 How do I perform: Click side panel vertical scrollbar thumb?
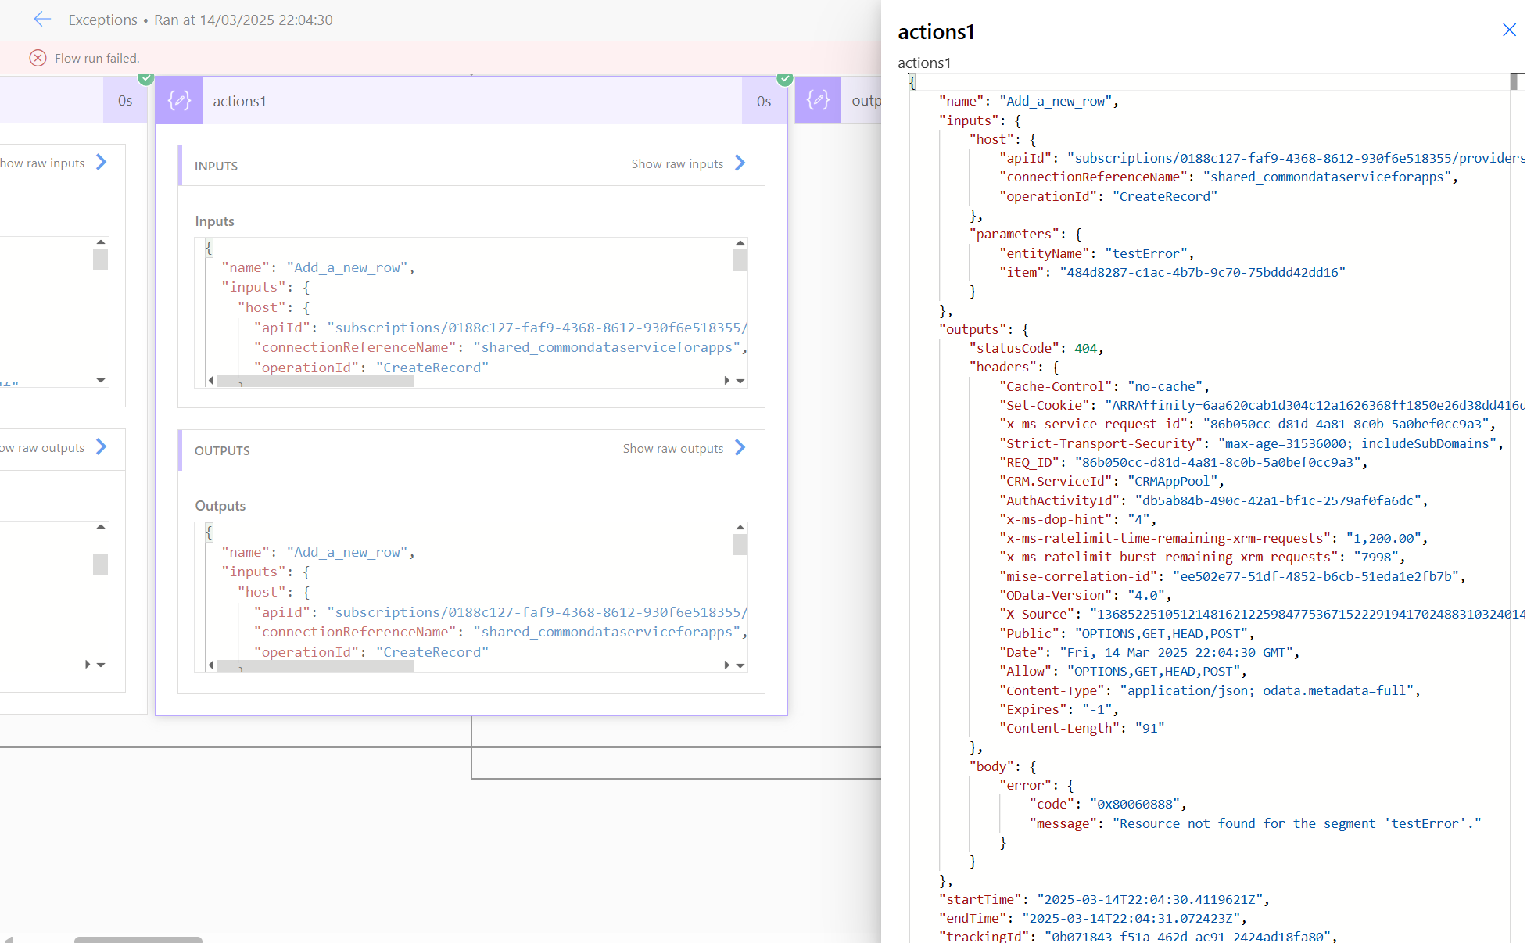coord(1514,81)
